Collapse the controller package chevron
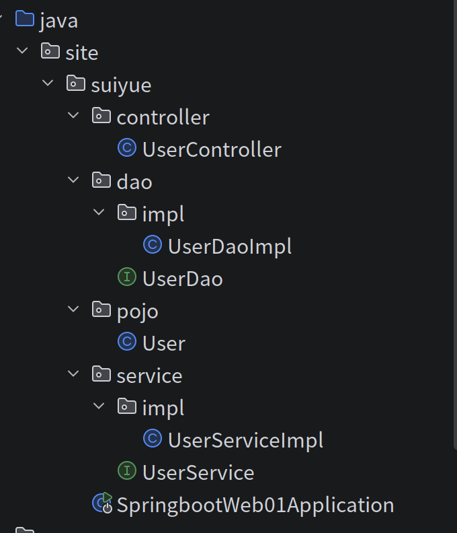The height and width of the screenshot is (533, 457). point(73,116)
